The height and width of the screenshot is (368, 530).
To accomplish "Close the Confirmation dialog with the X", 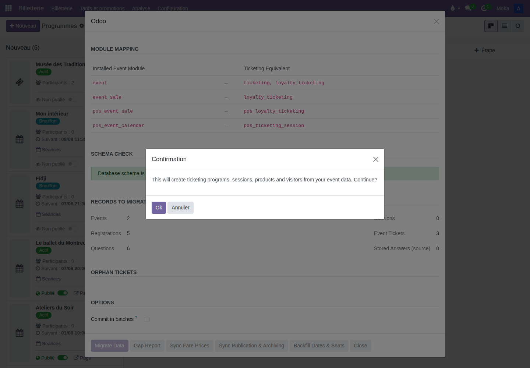I will pos(375,159).
